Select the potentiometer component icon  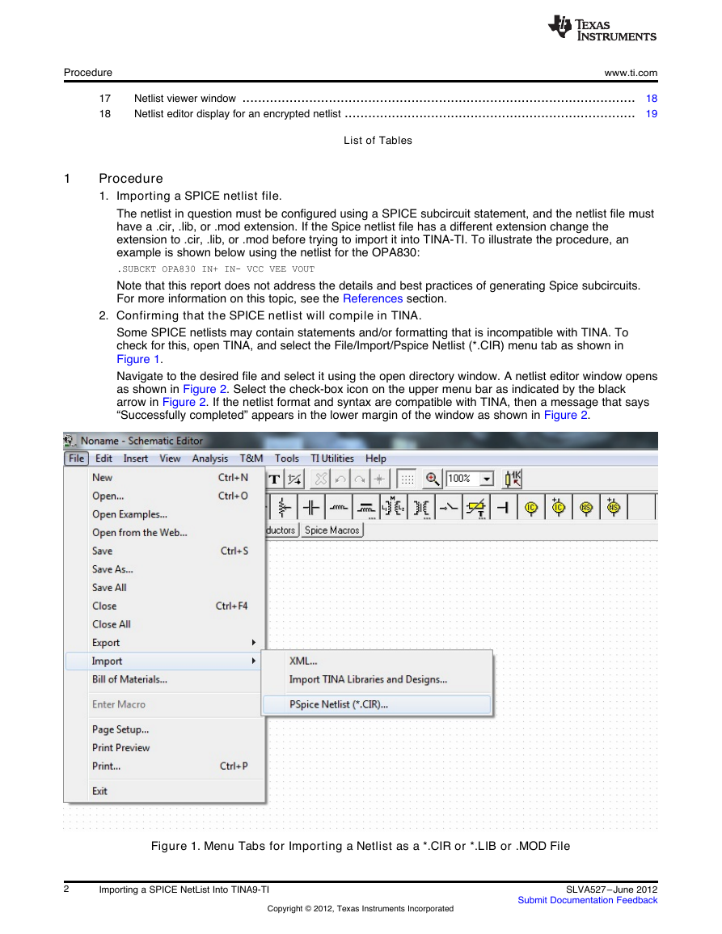click(x=284, y=508)
